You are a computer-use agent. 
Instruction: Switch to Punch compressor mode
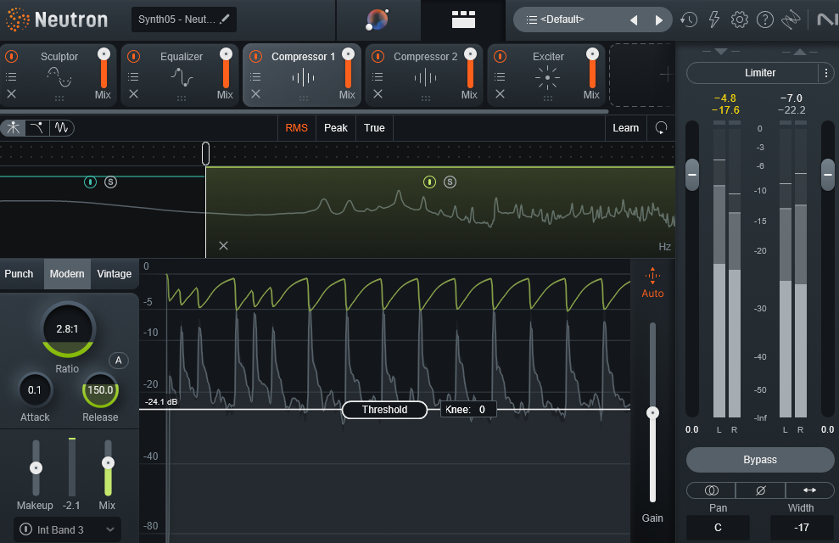[20, 274]
